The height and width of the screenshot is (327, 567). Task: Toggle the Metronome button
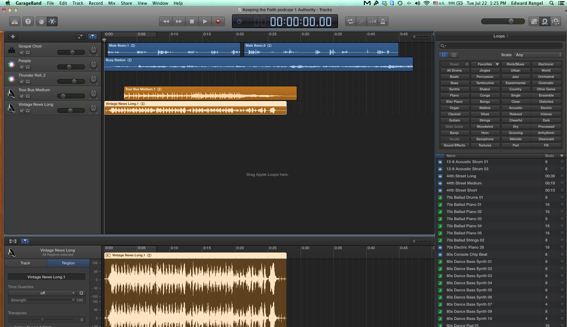pos(383,21)
